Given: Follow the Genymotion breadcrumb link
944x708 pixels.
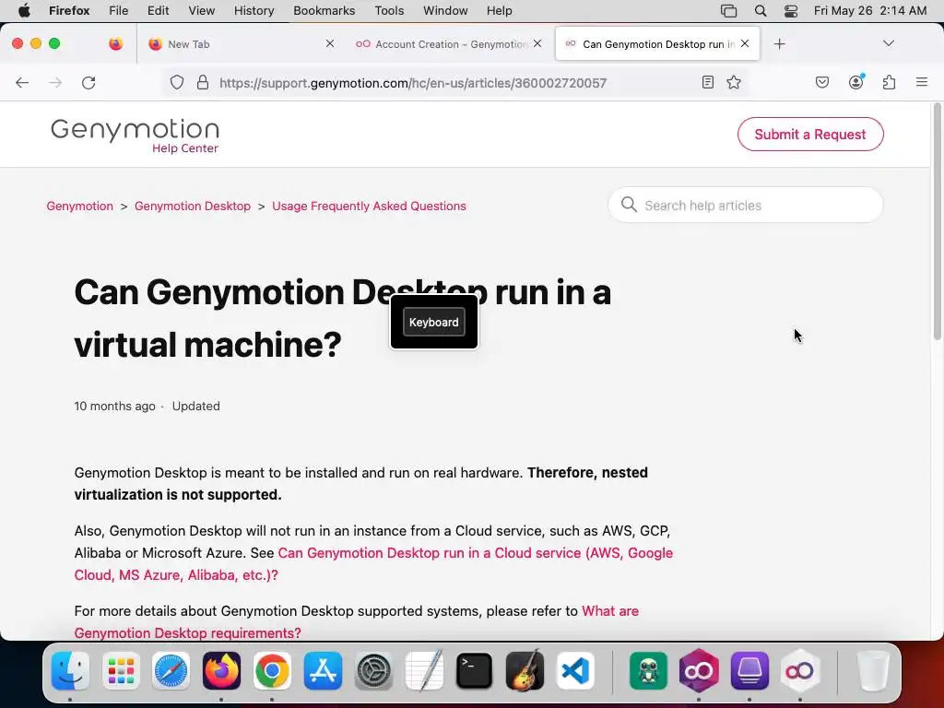Looking at the screenshot, I should 80,206.
